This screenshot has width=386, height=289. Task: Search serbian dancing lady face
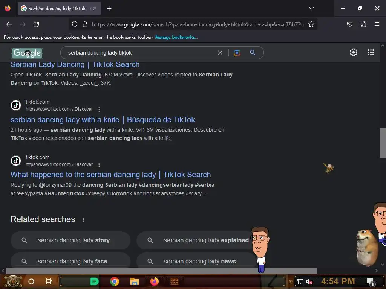70,260
